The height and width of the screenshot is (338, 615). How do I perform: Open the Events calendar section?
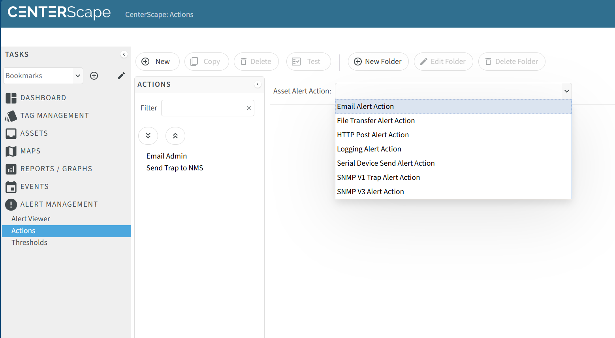pos(34,187)
